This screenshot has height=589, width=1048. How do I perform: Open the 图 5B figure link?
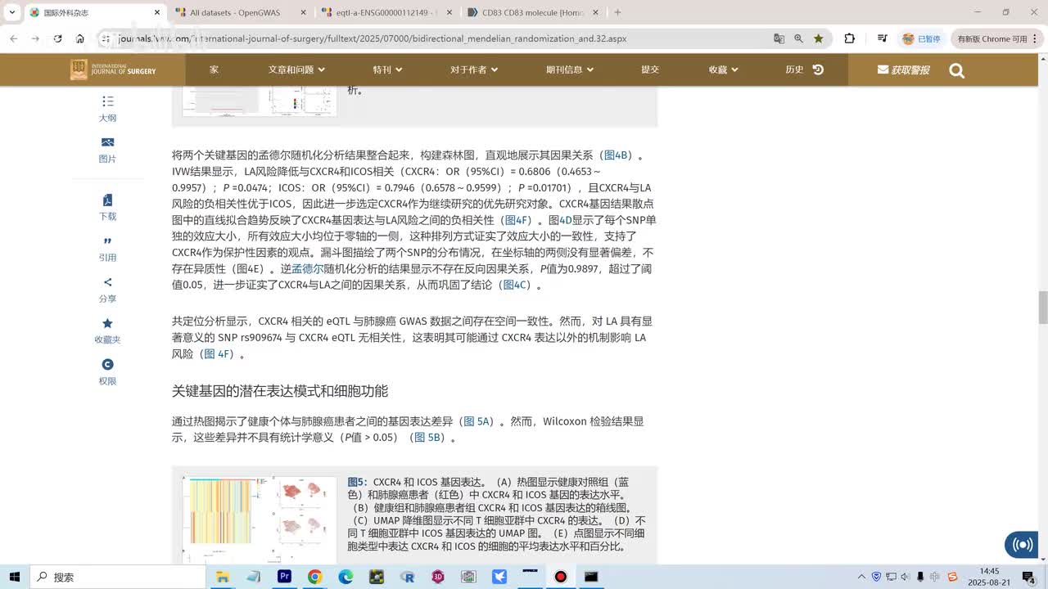pyautogui.click(x=427, y=438)
